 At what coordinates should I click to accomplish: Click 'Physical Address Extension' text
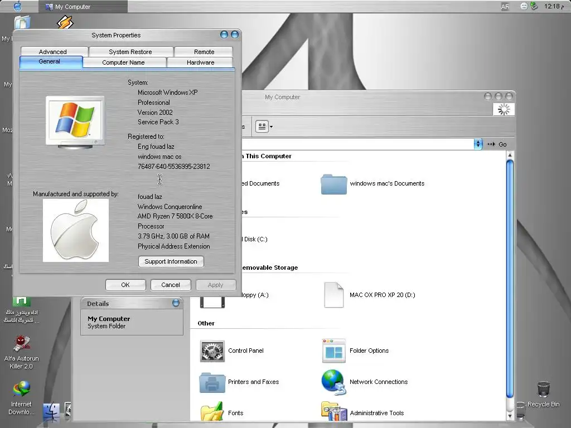tap(174, 246)
